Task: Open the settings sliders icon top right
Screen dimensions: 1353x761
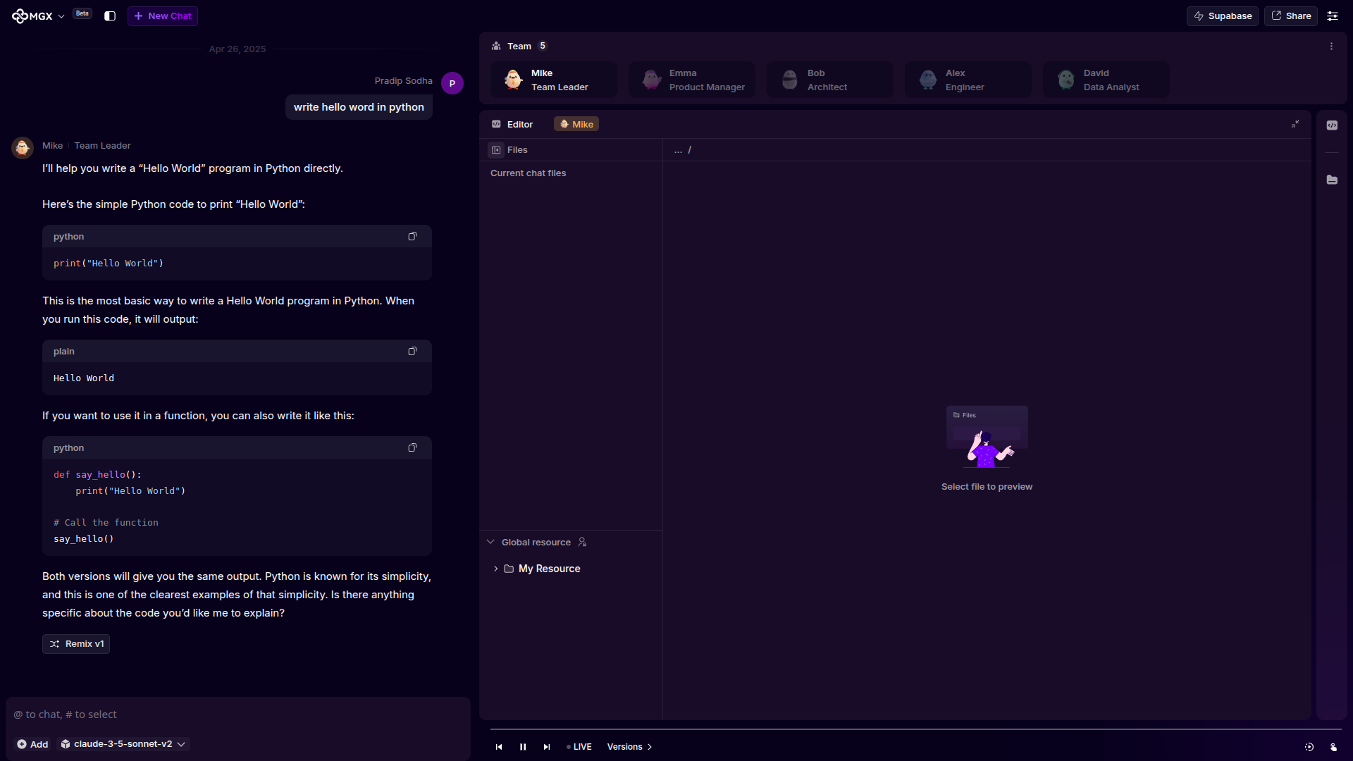Action: [1333, 16]
